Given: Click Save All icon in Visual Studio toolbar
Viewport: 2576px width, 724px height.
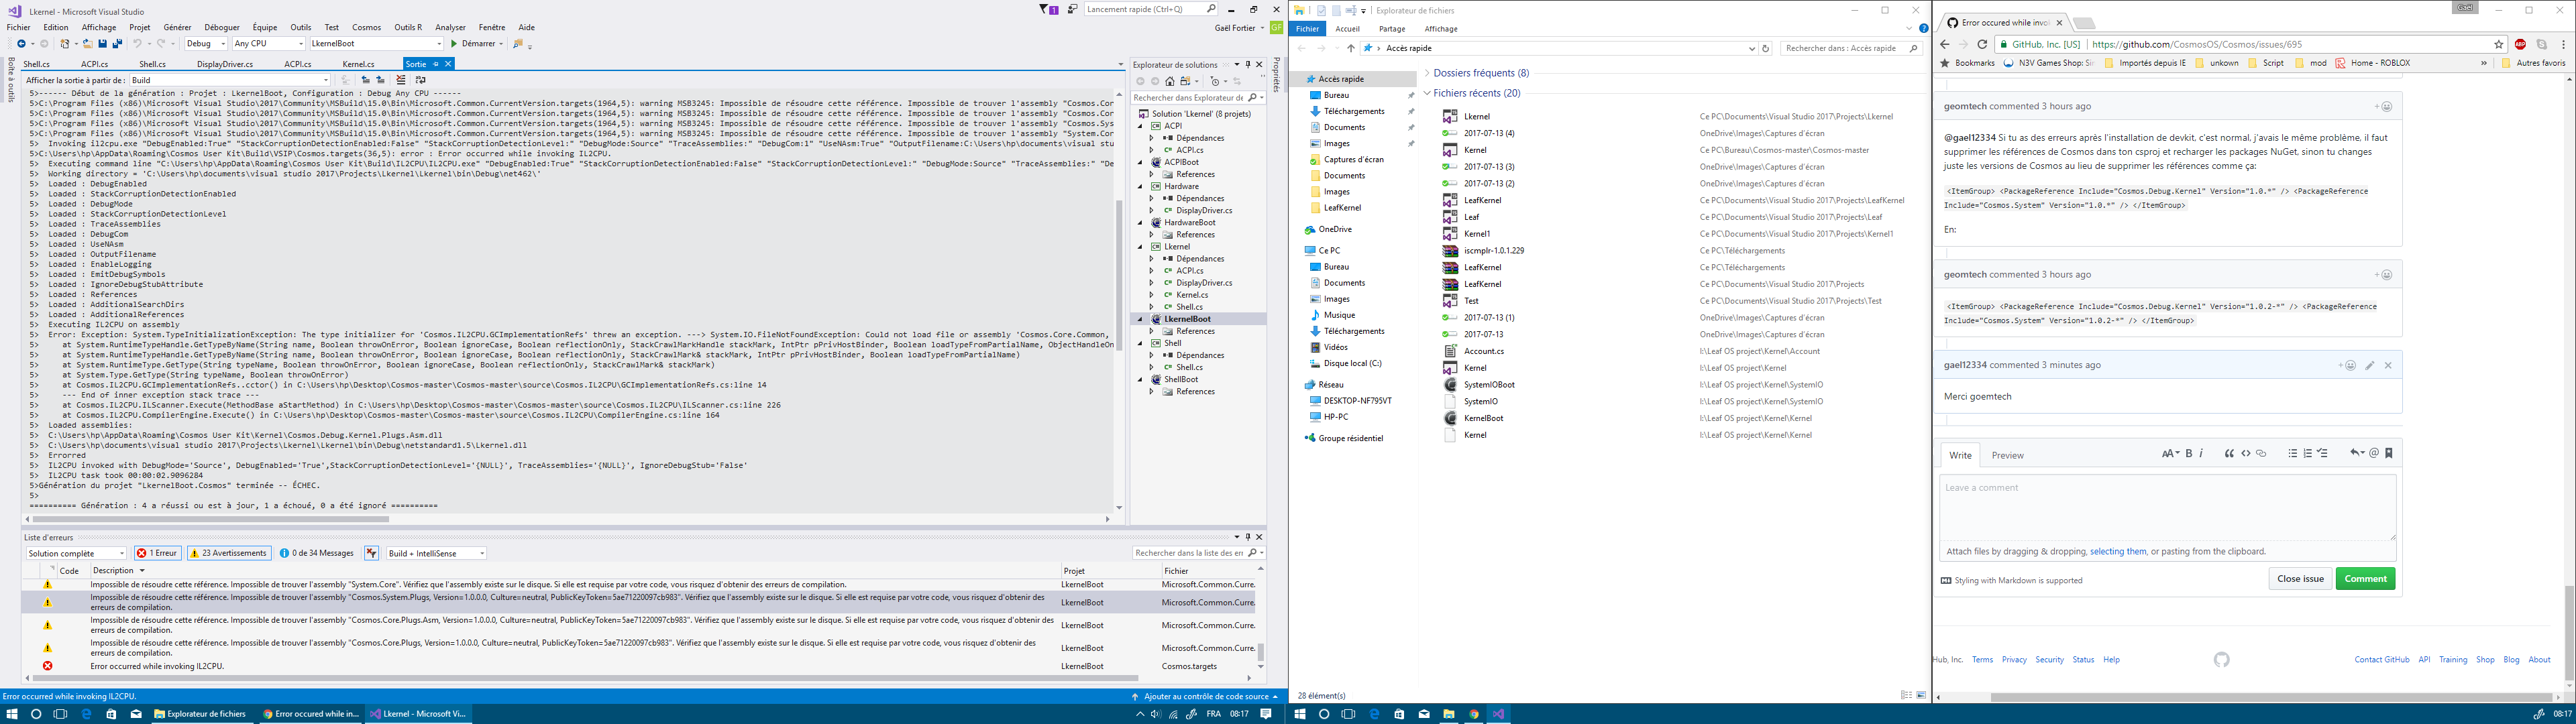Looking at the screenshot, I should click(117, 44).
